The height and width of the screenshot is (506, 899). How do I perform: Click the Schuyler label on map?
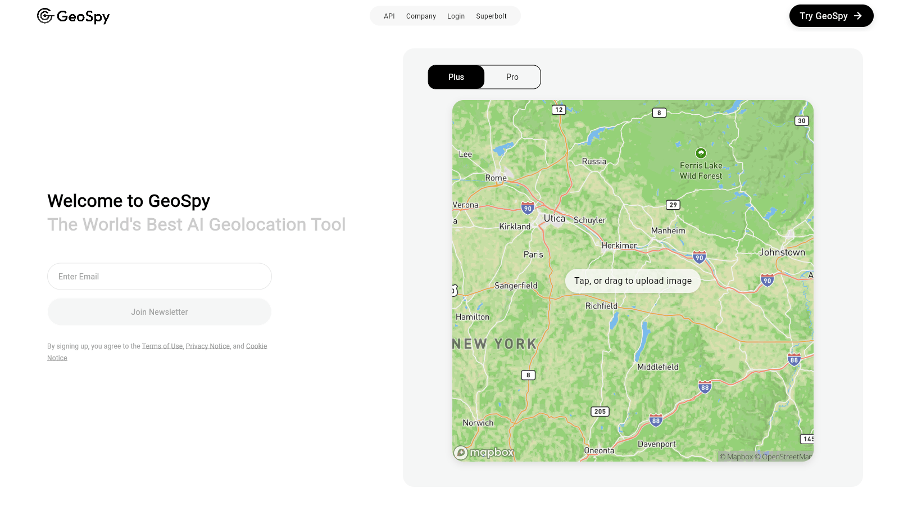pyautogui.click(x=589, y=220)
